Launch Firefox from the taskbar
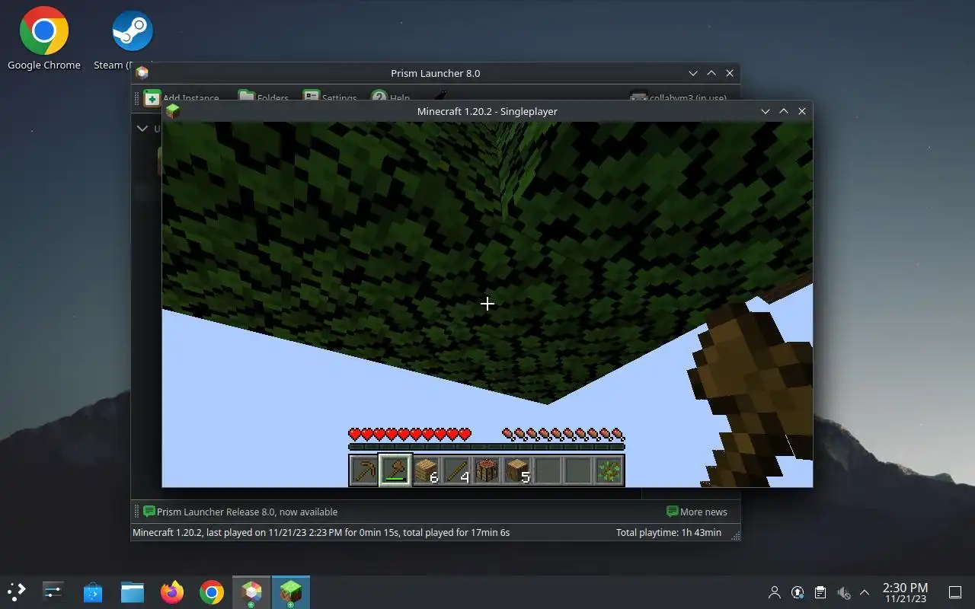This screenshot has height=609, width=975. [172, 591]
